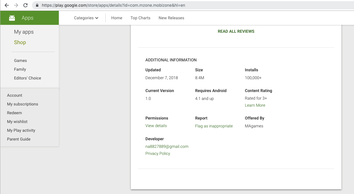Screen dimensions: 354x194
Task: Click the ADDITIONAL INFORMATION heading
Action: point(171,60)
